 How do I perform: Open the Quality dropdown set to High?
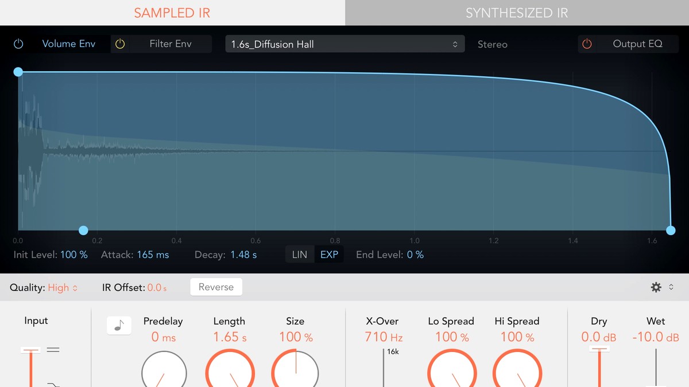(60, 287)
